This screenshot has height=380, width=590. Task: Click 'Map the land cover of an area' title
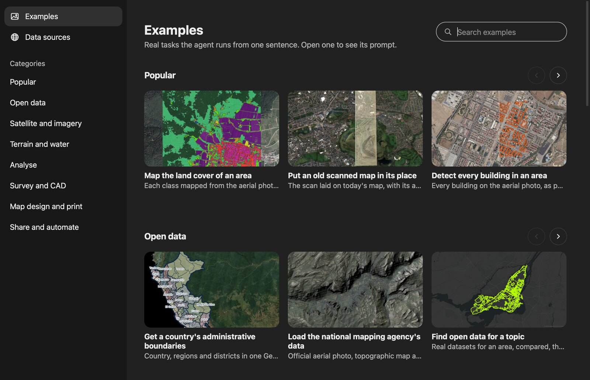click(x=198, y=175)
